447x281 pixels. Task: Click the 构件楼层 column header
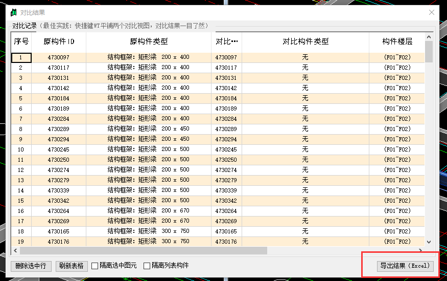point(397,41)
